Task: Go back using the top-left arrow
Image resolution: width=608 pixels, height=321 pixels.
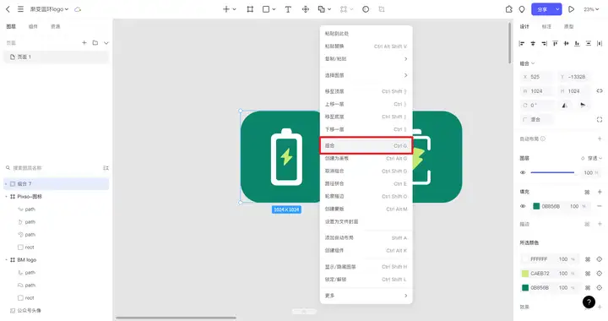Action: coord(8,9)
